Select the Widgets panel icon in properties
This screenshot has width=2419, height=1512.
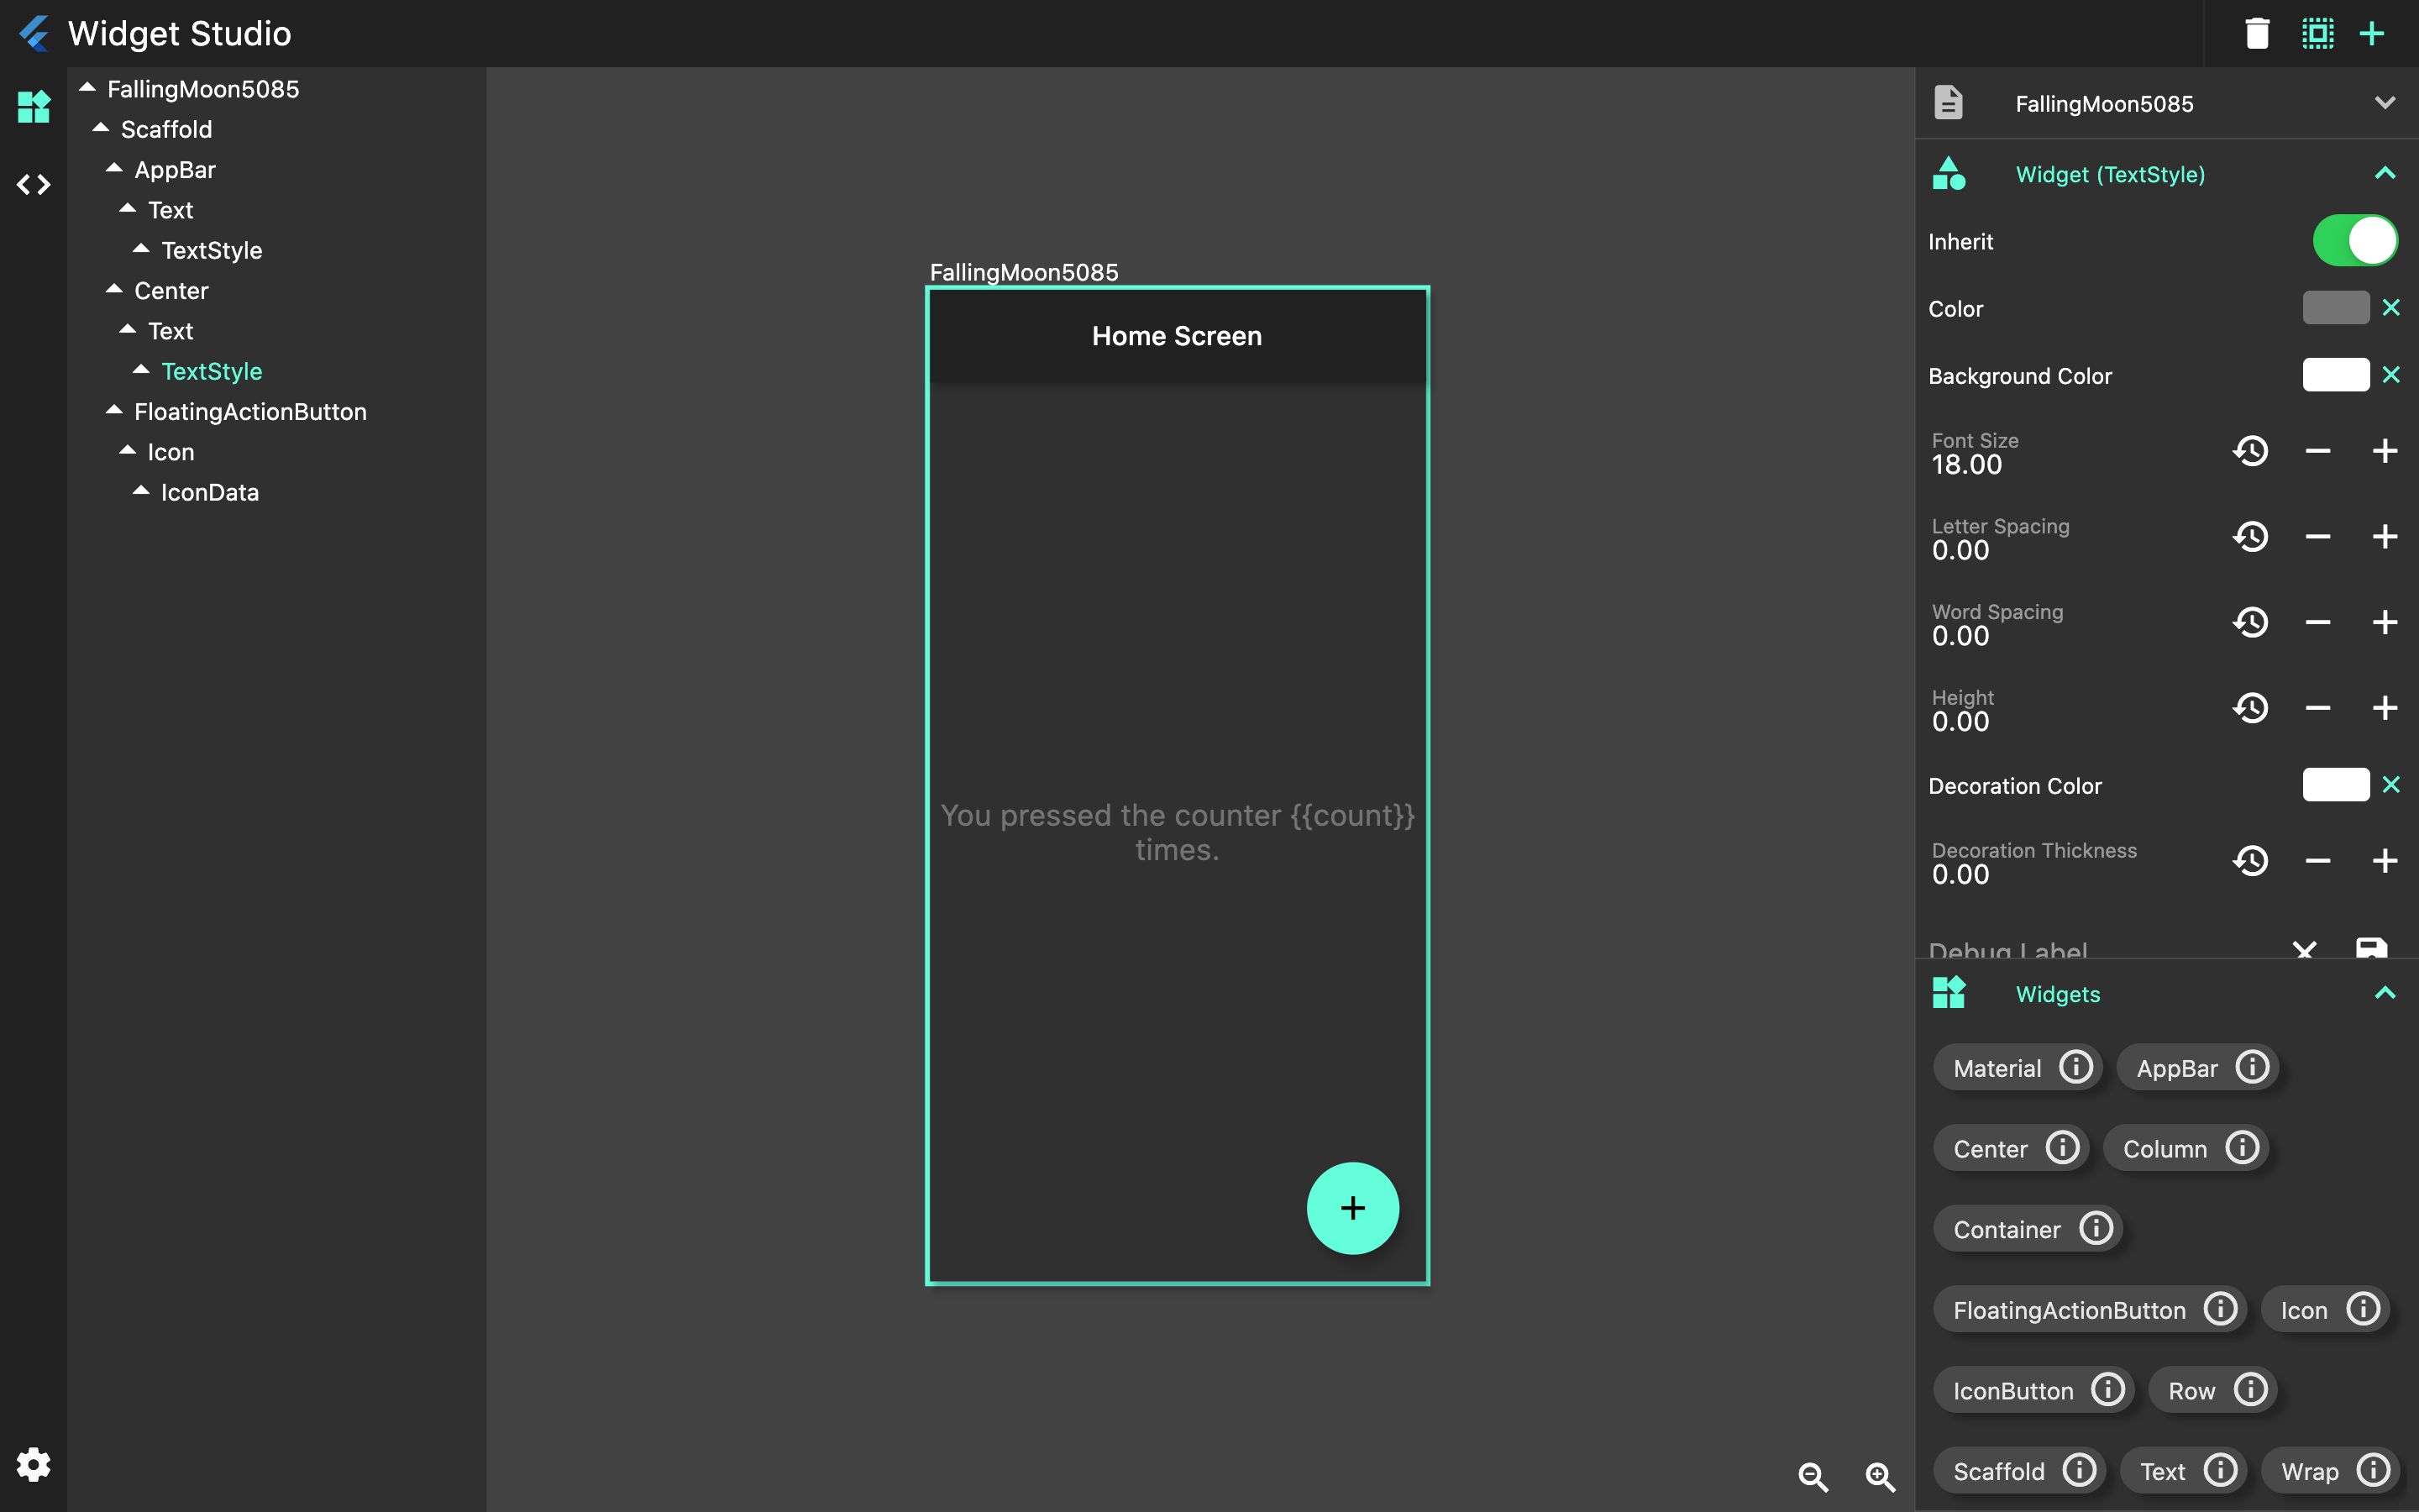1950,991
